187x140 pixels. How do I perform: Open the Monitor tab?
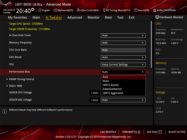(x=94, y=18)
